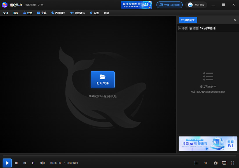Screen dimensions: 239x168
Task: Toggle the playlist panel icon
Action: click(196, 163)
